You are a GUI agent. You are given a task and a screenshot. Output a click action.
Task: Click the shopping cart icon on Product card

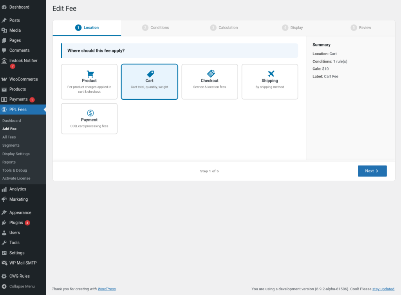coord(90,74)
